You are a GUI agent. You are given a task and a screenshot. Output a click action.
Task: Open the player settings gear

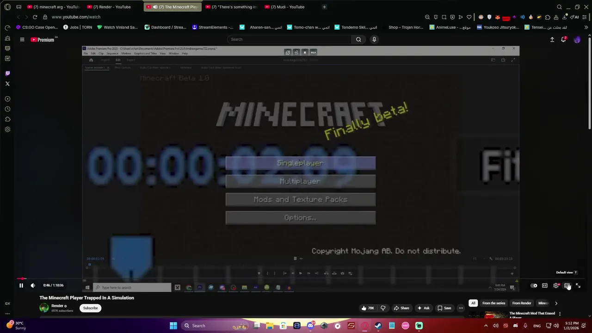pos(556,285)
